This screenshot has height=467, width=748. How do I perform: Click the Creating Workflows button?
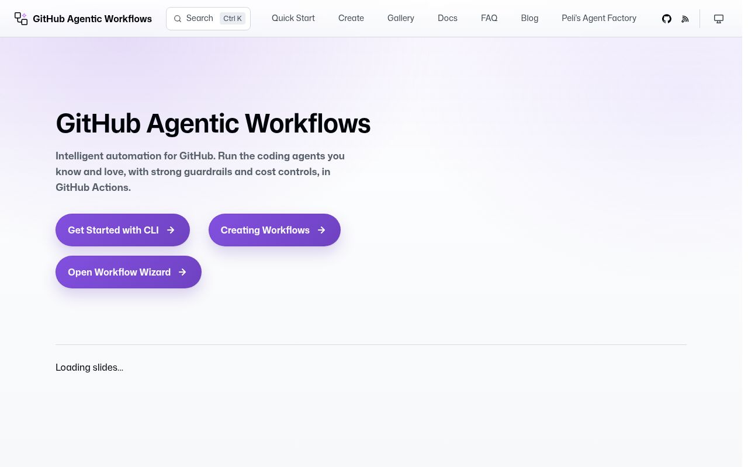pyautogui.click(x=275, y=230)
